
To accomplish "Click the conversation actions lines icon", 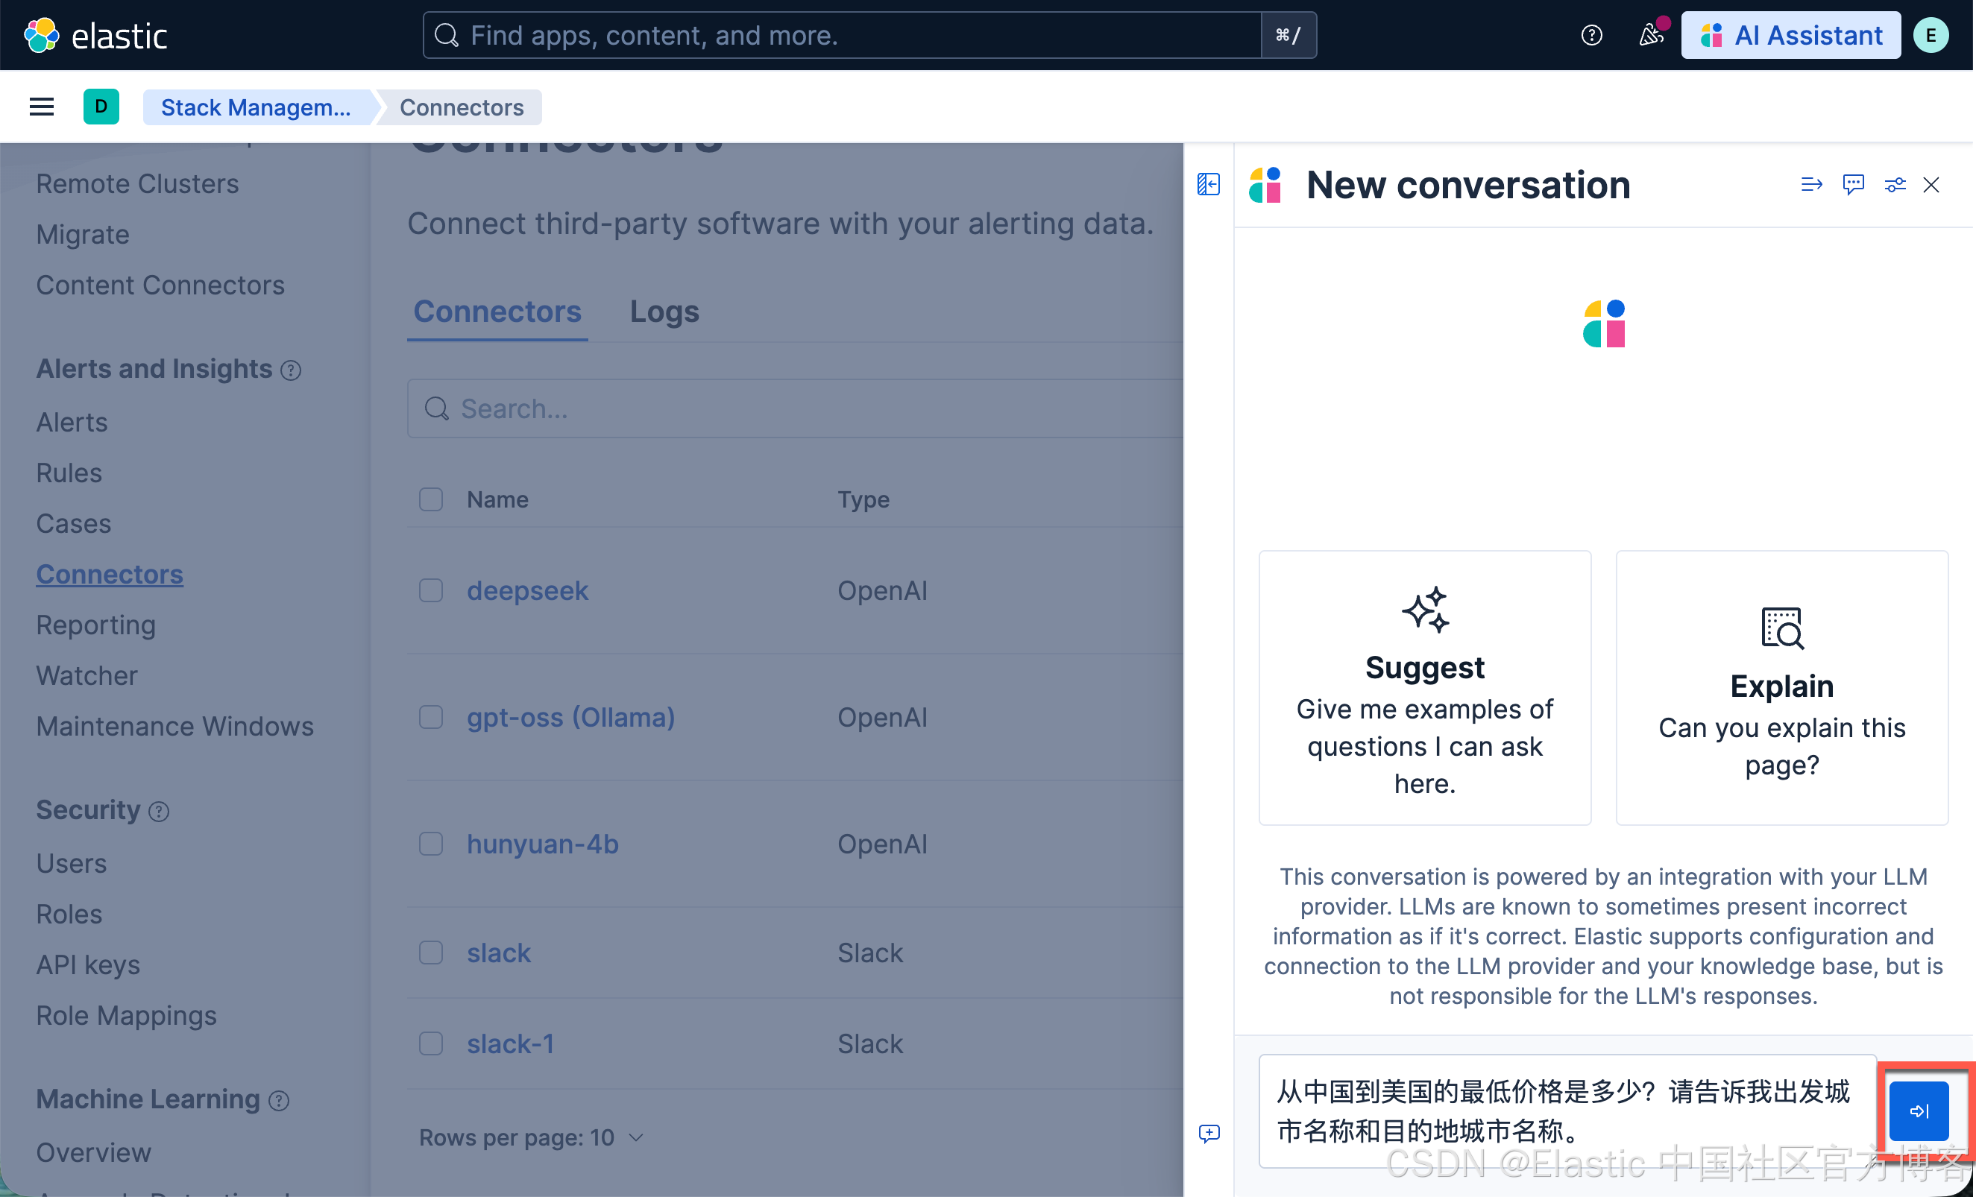I will (x=1810, y=185).
